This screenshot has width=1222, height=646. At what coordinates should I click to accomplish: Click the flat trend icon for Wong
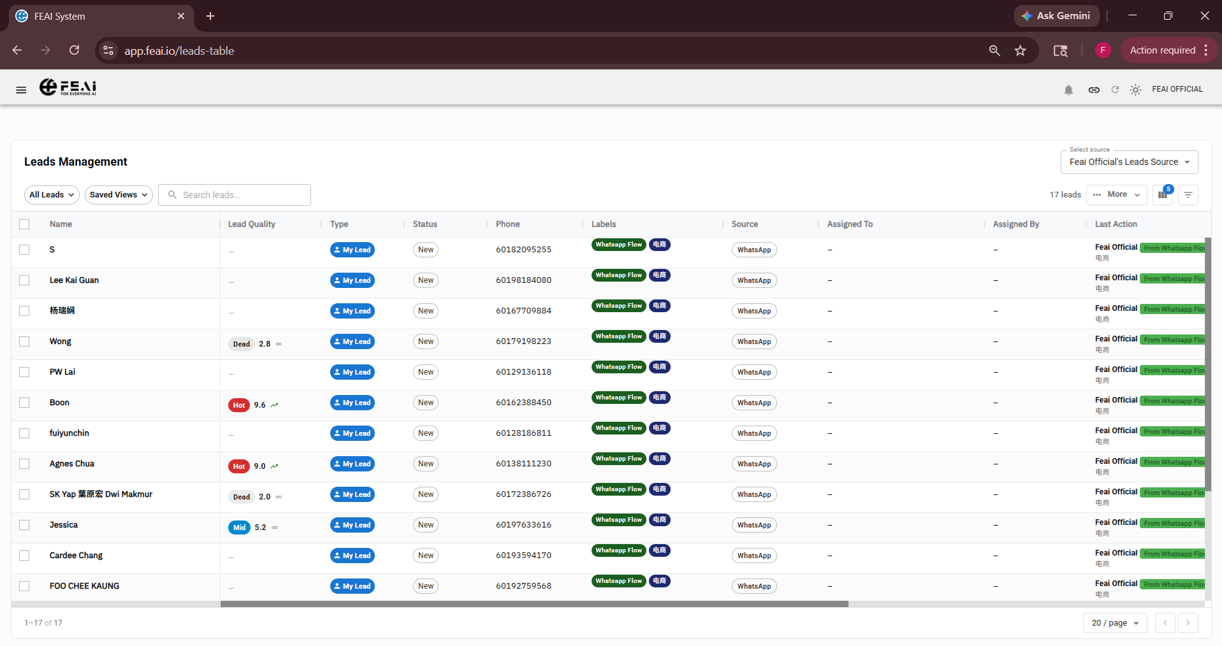[279, 344]
